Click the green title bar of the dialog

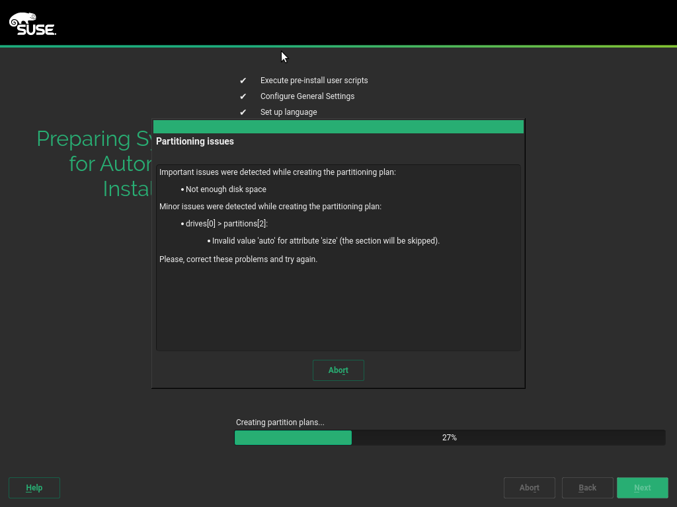[338, 127]
